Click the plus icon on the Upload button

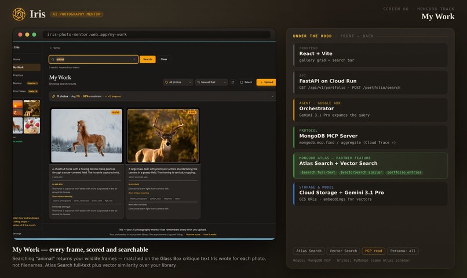[x=261, y=82]
